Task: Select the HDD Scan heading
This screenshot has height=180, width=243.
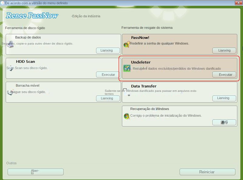Action: (x=26, y=62)
